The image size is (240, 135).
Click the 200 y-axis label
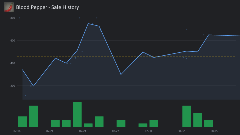pos(13,86)
